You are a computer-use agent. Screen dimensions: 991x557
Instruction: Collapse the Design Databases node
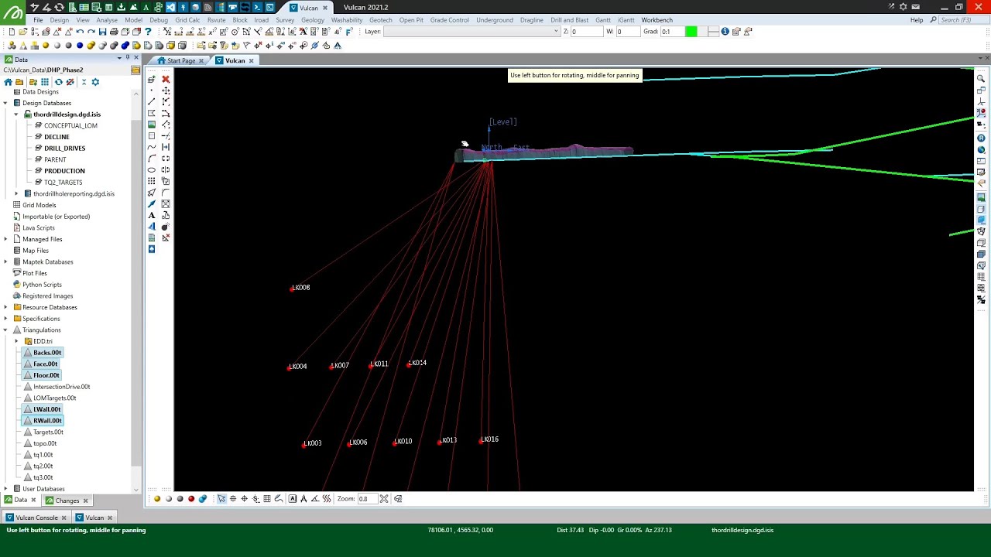coord(5,103)
